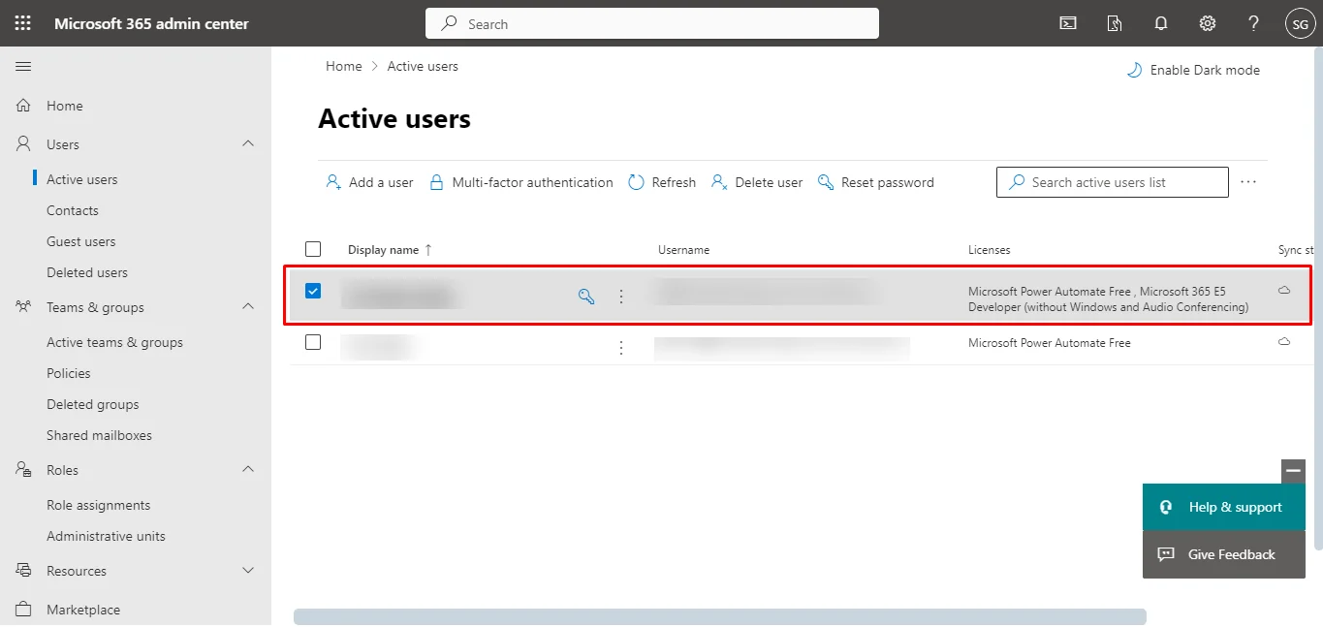
Task: Click the key icon on selected user
Action: [x=586, y=297]
